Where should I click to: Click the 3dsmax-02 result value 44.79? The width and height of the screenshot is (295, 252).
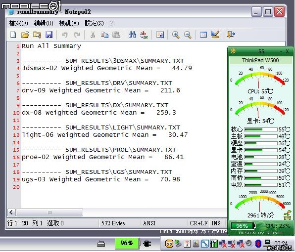point(182,68)
